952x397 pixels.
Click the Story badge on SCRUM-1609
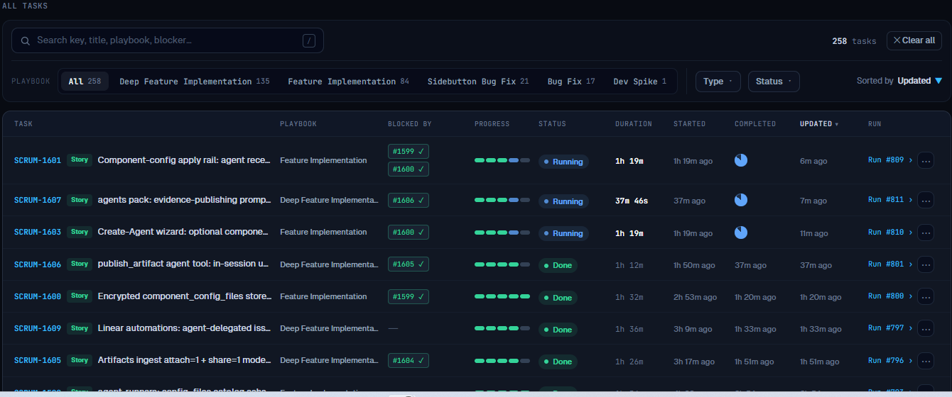point(80,328)
